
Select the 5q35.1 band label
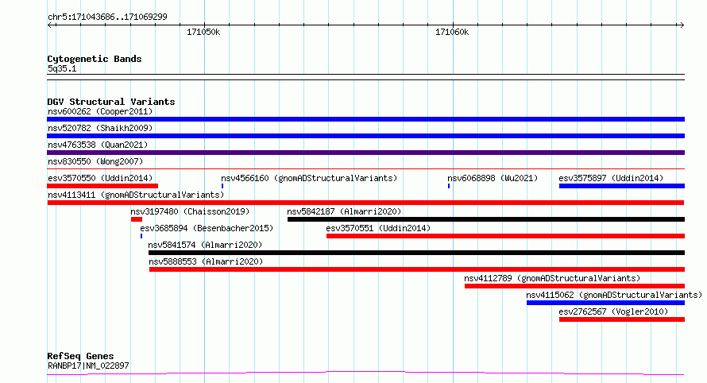click(x=62, y=69)
